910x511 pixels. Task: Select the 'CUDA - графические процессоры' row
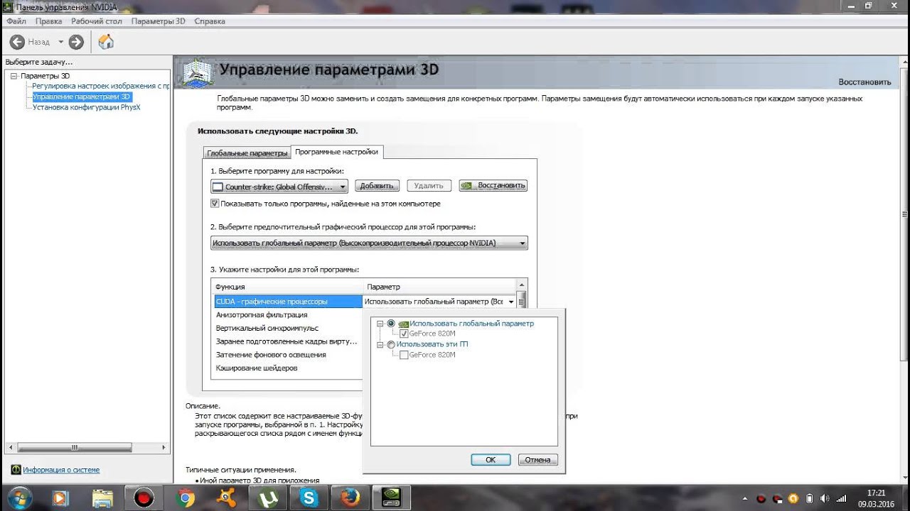[289, 302]
